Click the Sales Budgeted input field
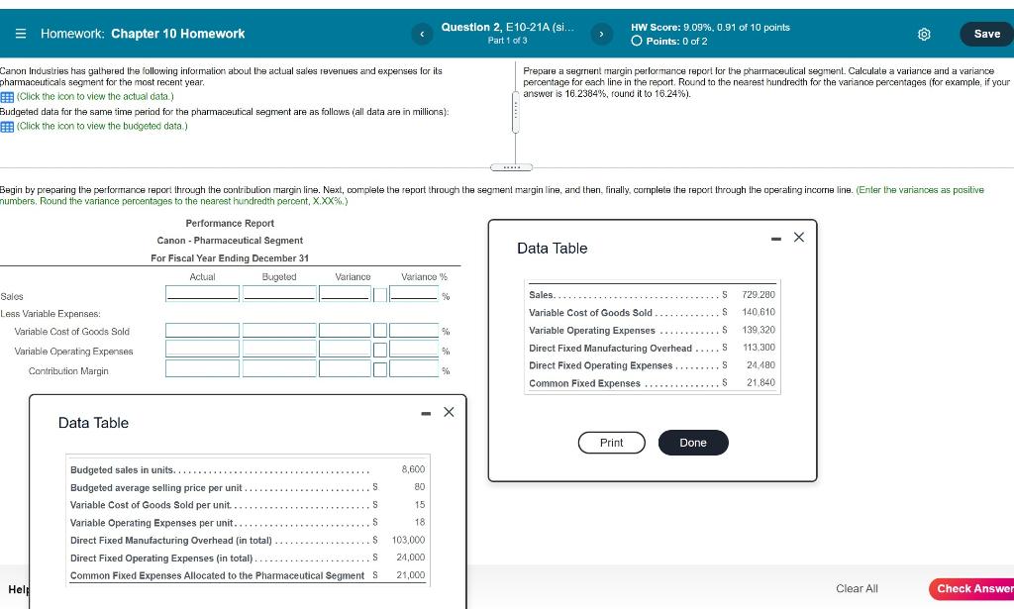The height and width of the screenshot is (609, 1014). click(x=279, y=294)
